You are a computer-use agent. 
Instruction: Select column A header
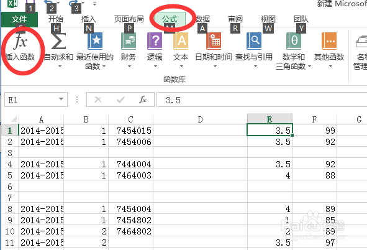pyautogui.click(x=41, y=119)
